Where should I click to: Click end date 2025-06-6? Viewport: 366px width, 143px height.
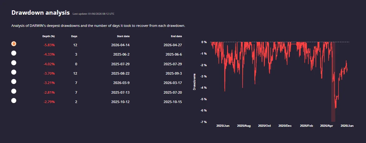click(x=174, y=55)
